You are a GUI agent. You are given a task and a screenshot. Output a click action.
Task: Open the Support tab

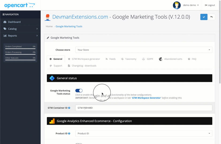[x=56, y=66]
